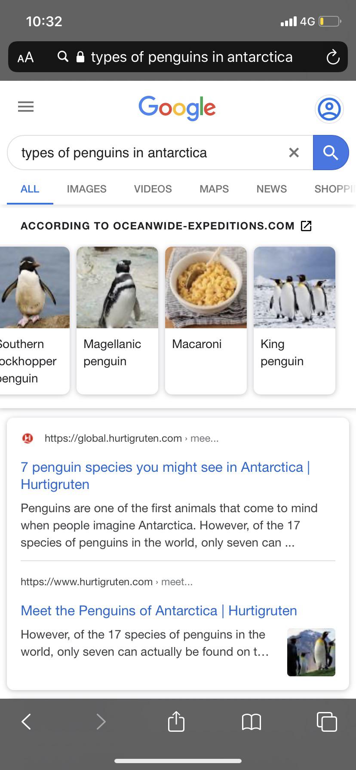Show open tabs in Safari
This screenshot has width=356, height=770.
326,721
